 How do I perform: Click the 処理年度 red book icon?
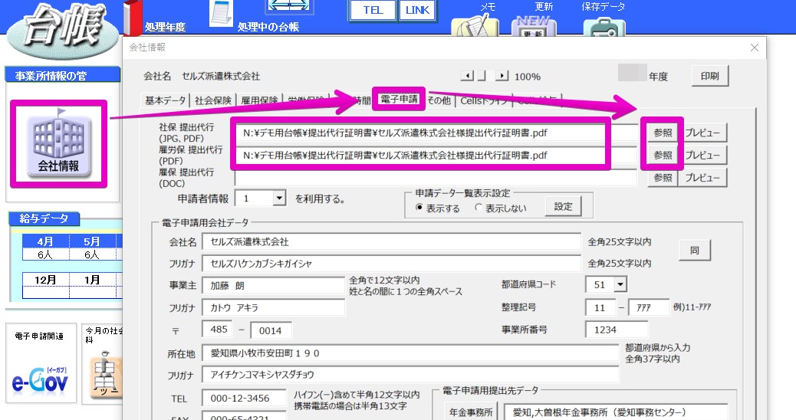(133, 18)
